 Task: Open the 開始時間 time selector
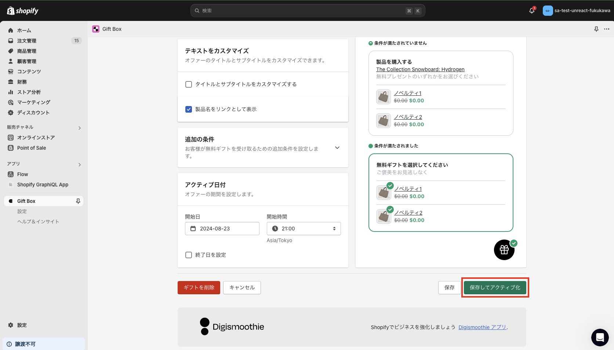click(x=304, y=228)
